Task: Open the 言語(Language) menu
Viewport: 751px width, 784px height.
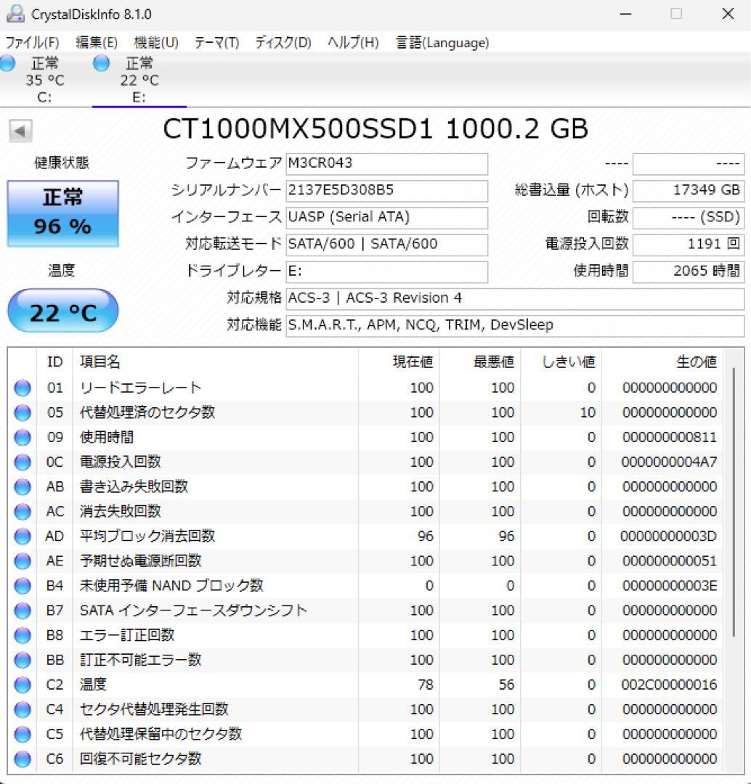Action: pos(442,43)
